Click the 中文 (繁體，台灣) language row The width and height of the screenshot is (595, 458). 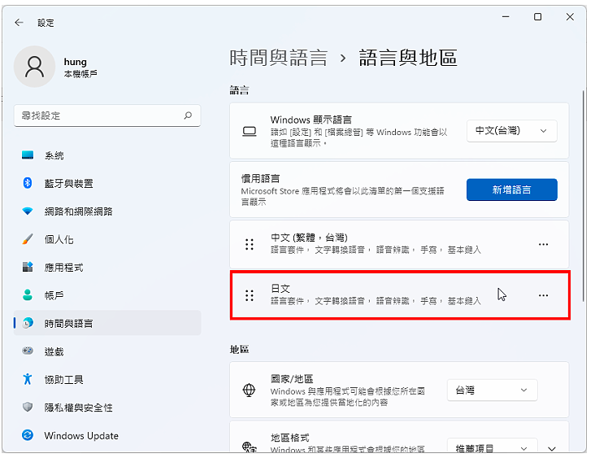click(x=400, y=244)
